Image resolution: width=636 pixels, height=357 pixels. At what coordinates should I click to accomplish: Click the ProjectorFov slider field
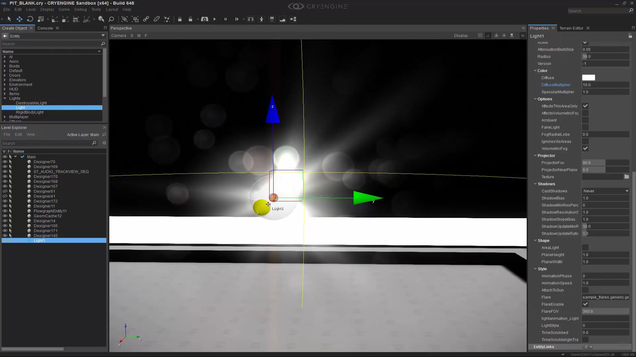(x=606, y=163)
